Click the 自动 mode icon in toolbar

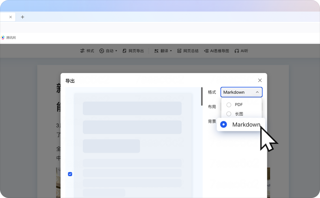102,51
